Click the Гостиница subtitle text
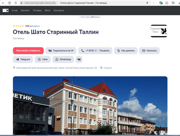The width and height of the screenshot is (180, 136). [18, 38]
